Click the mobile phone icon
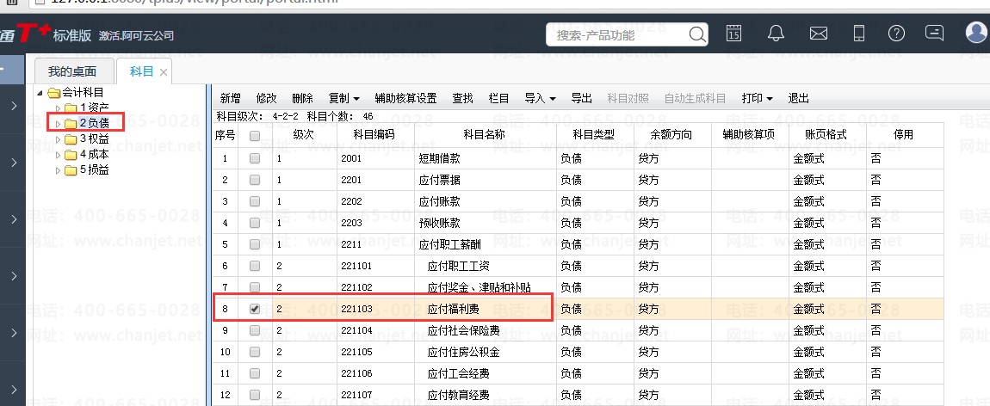The image size is (990, 406). (x=858, y=34)
